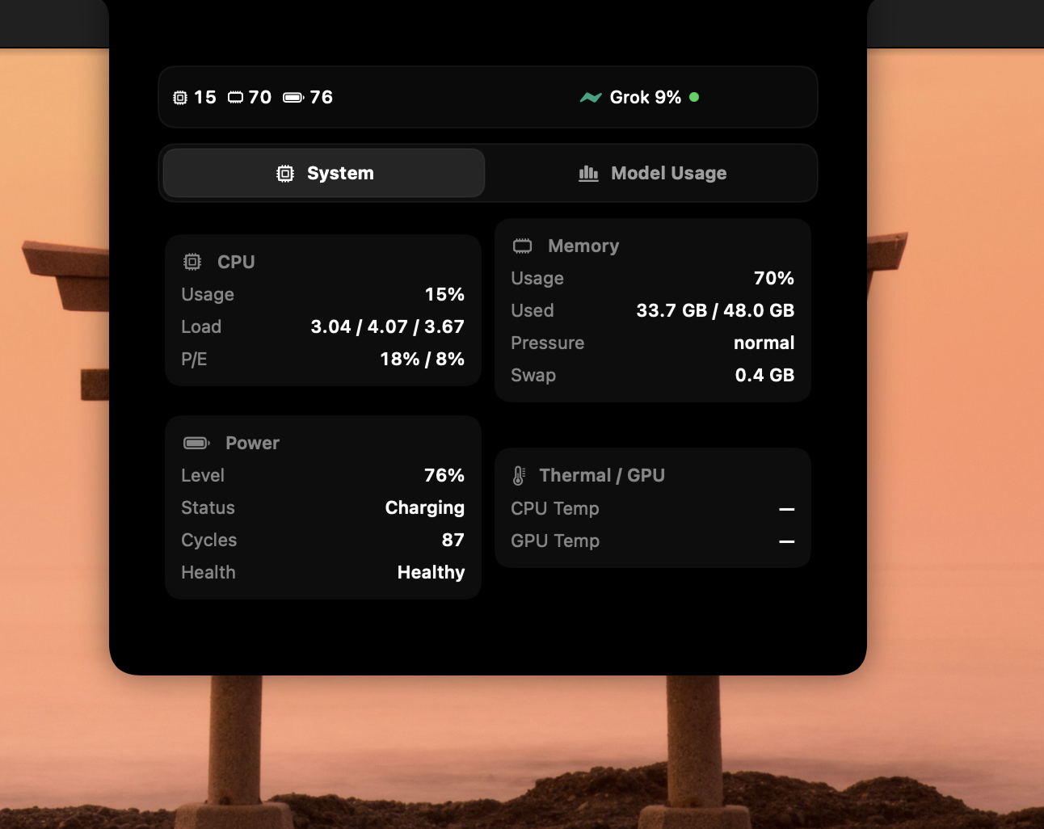Click memory usage value 70%
The image size is (1044, 829).
coord(774,278)
